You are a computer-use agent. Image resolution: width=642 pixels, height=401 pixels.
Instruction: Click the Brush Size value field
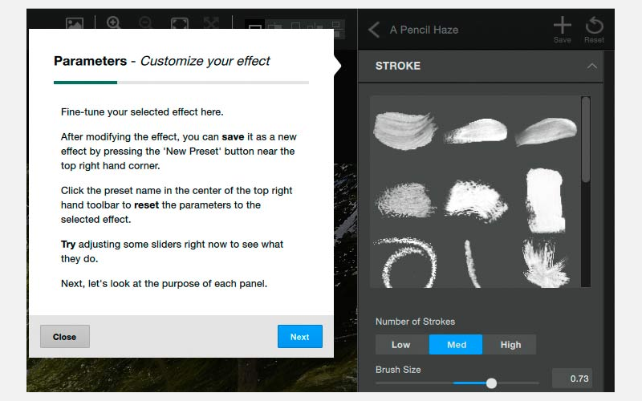(572, 379)
